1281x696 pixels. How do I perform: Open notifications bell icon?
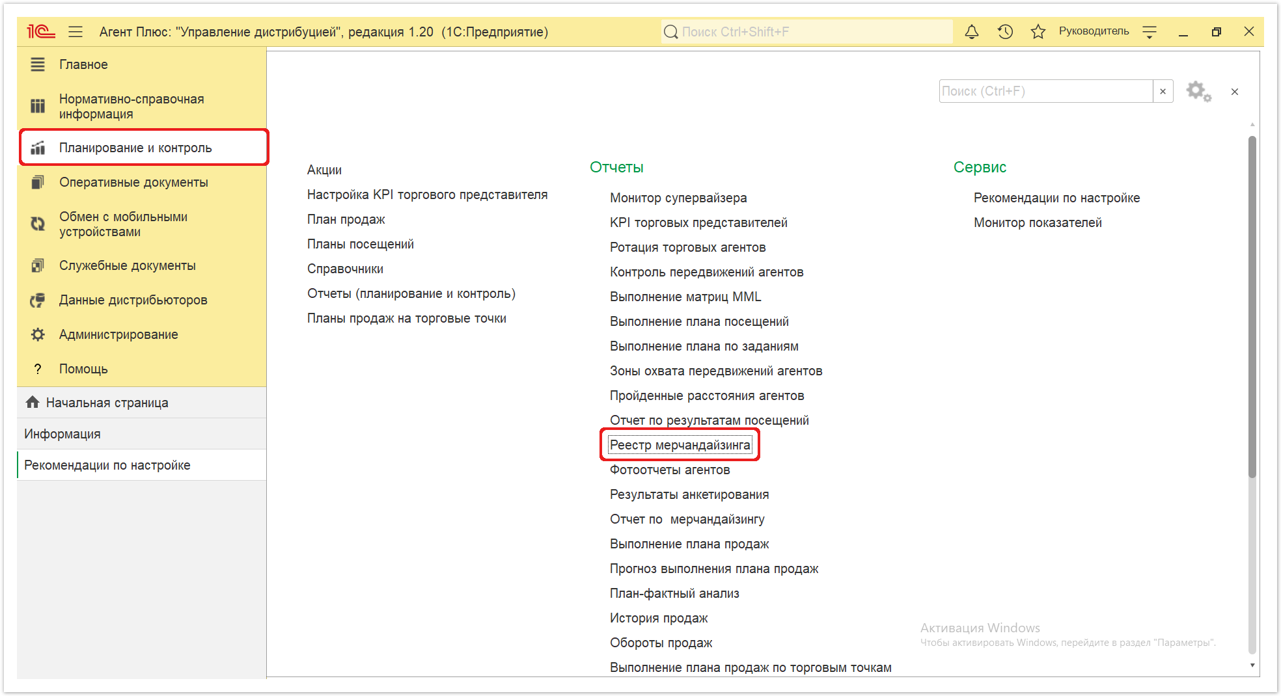[x=971, y=31]
